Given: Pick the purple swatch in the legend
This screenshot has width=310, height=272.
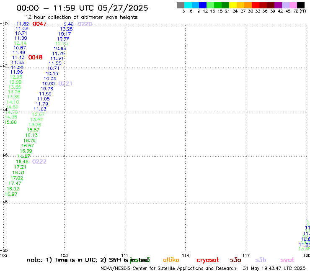Looking at the screenshot, I should pyautogui.click(x=278, y=5).
